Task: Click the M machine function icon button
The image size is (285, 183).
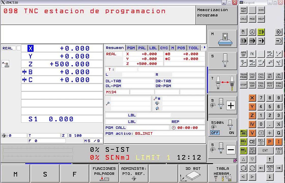Action: [x=222, y=39]
